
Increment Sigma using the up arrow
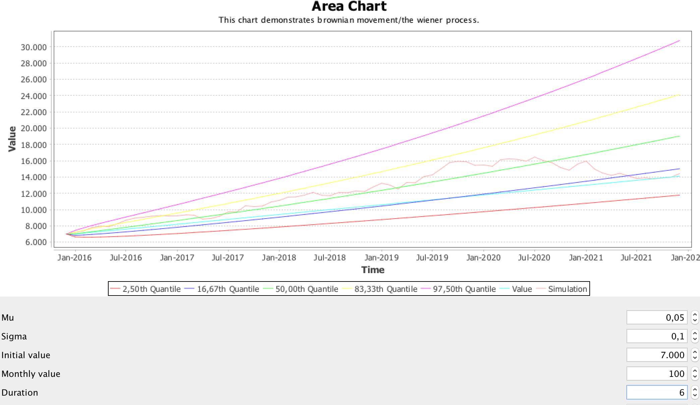point(695,333)
